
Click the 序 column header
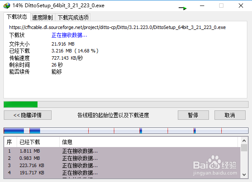click(x=10, y=142)
